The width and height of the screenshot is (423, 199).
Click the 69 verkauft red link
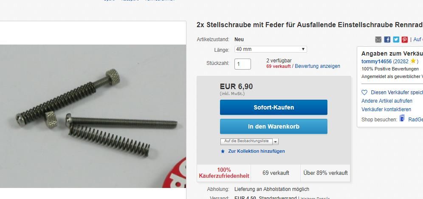(279, 66)
